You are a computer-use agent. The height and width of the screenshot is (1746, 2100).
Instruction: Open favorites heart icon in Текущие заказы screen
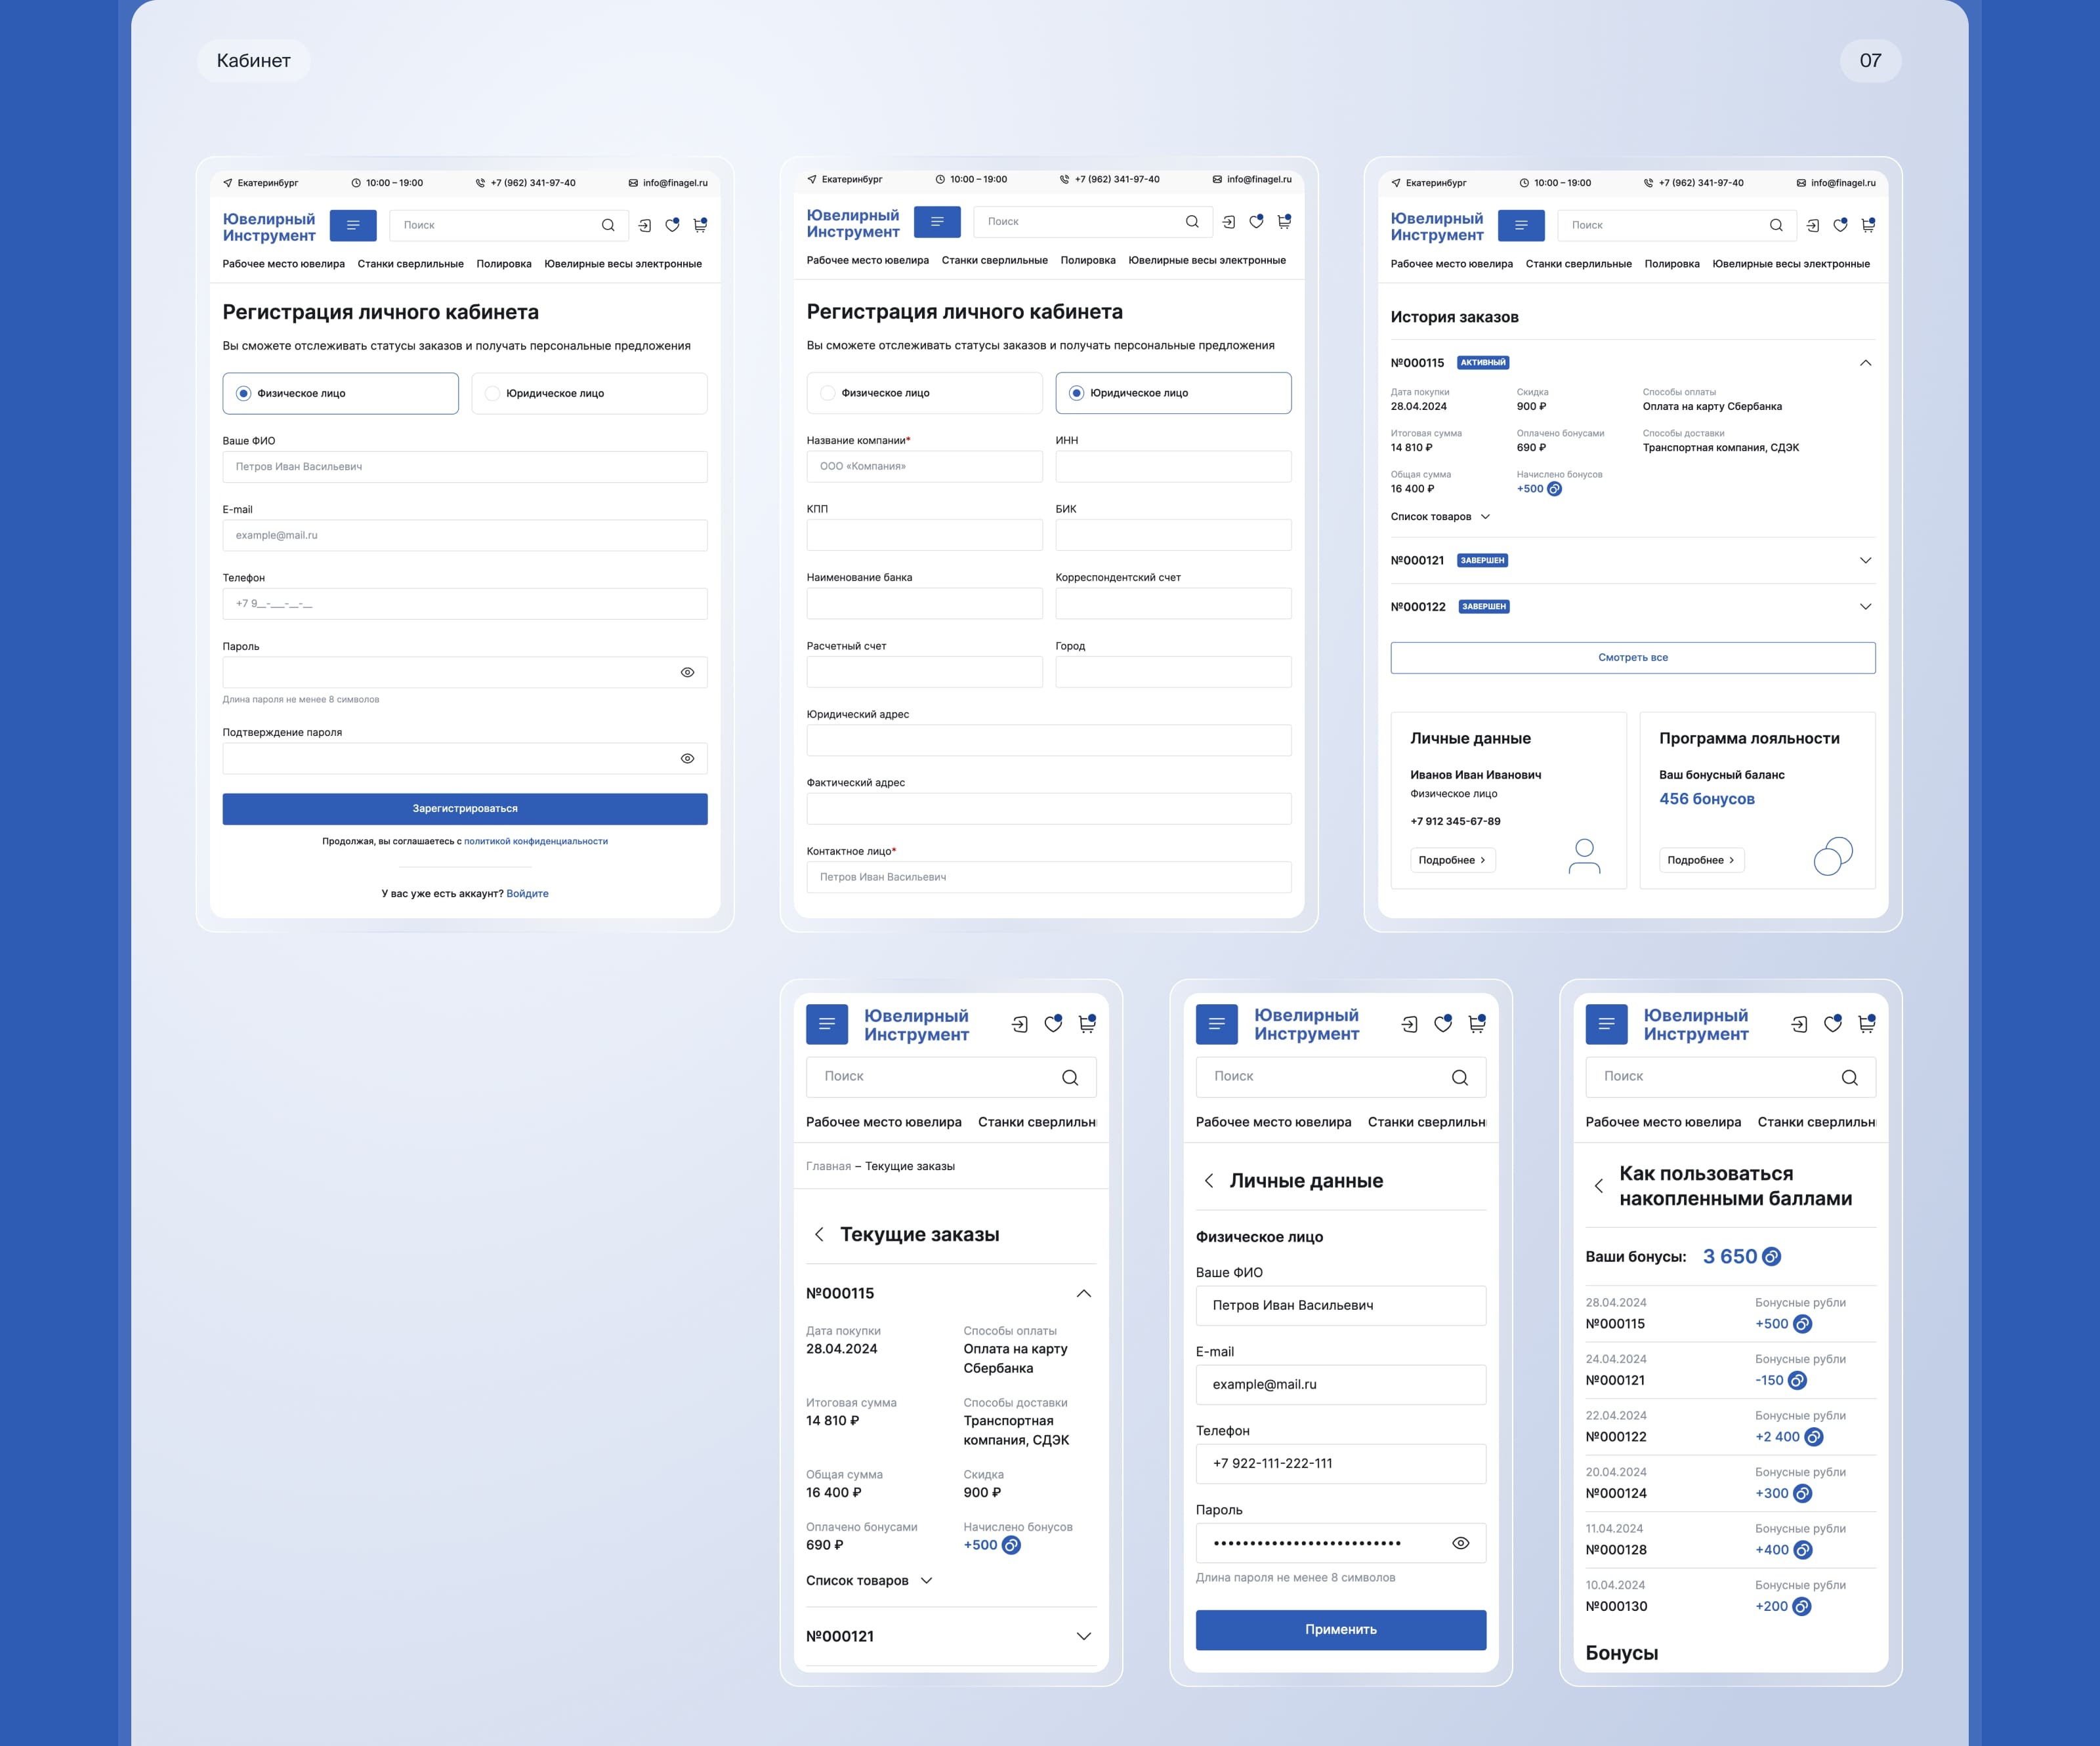(1053, 1023)
